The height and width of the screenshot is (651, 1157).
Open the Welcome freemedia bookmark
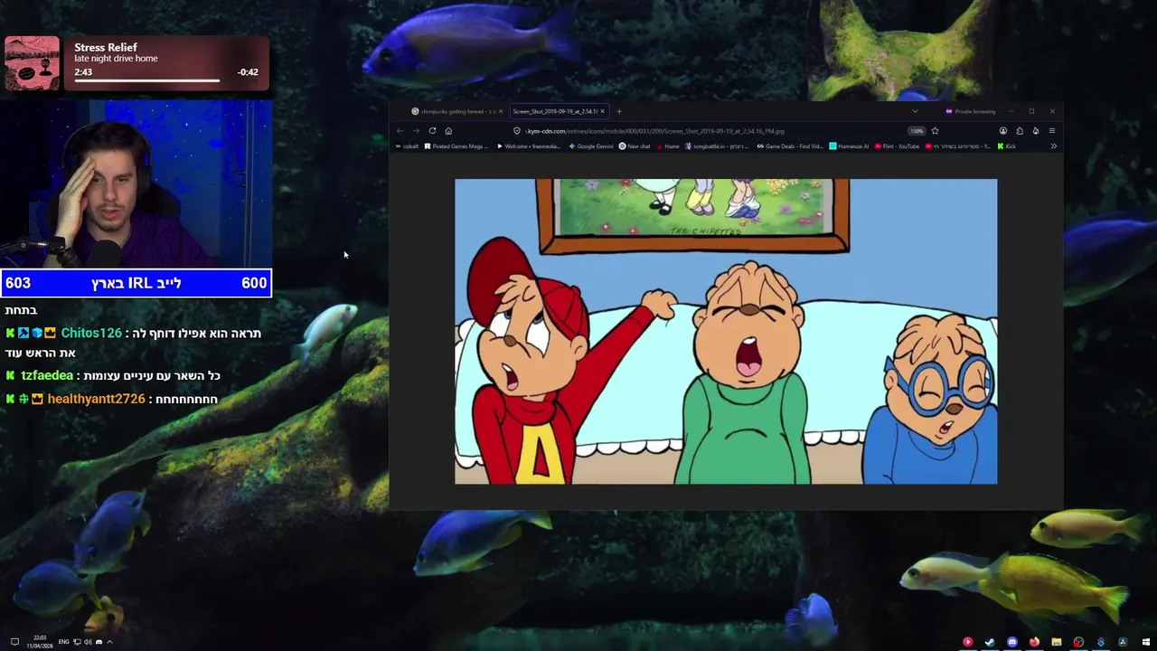coord(530,146)
